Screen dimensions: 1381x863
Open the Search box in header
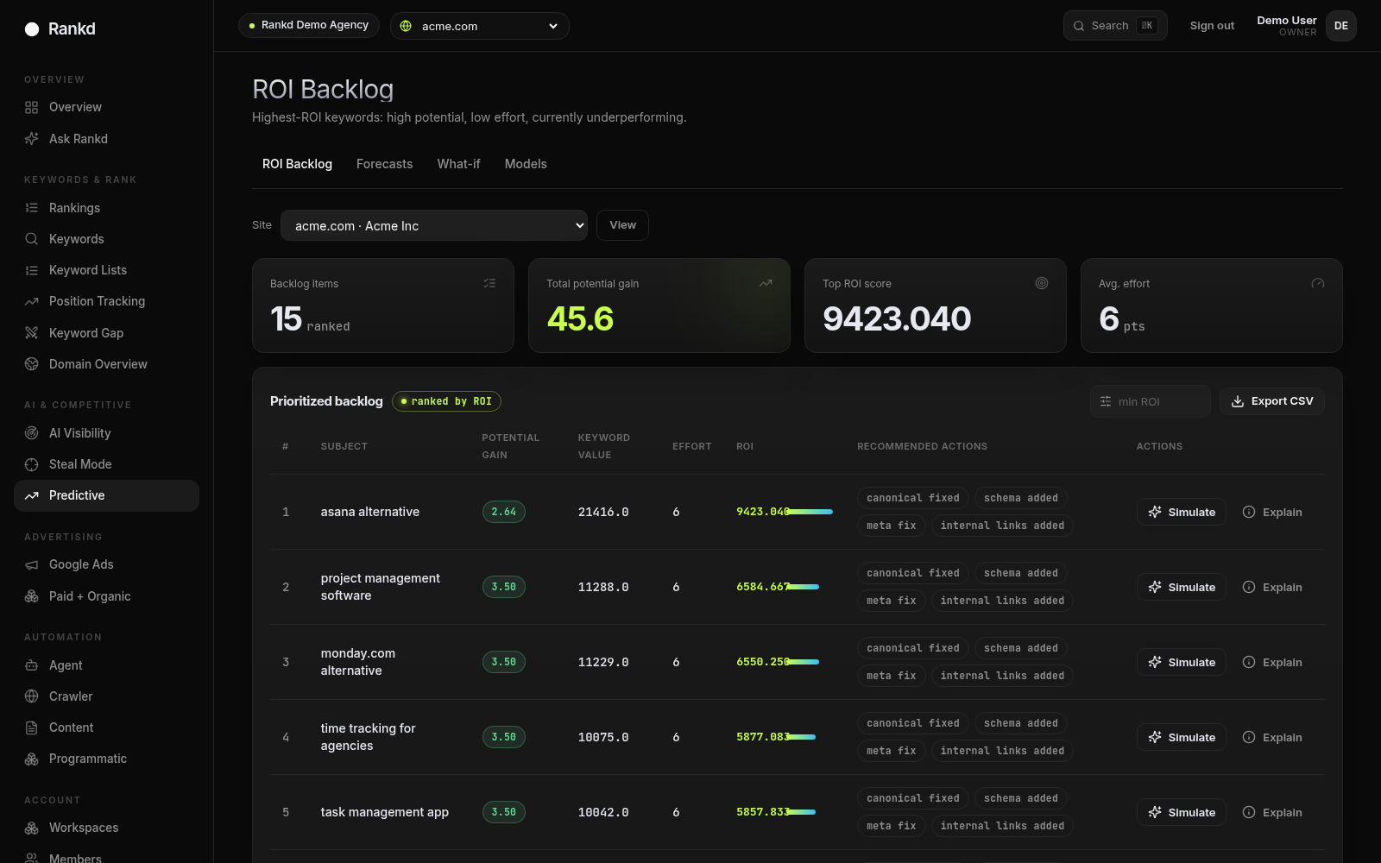pos(1115,26)
